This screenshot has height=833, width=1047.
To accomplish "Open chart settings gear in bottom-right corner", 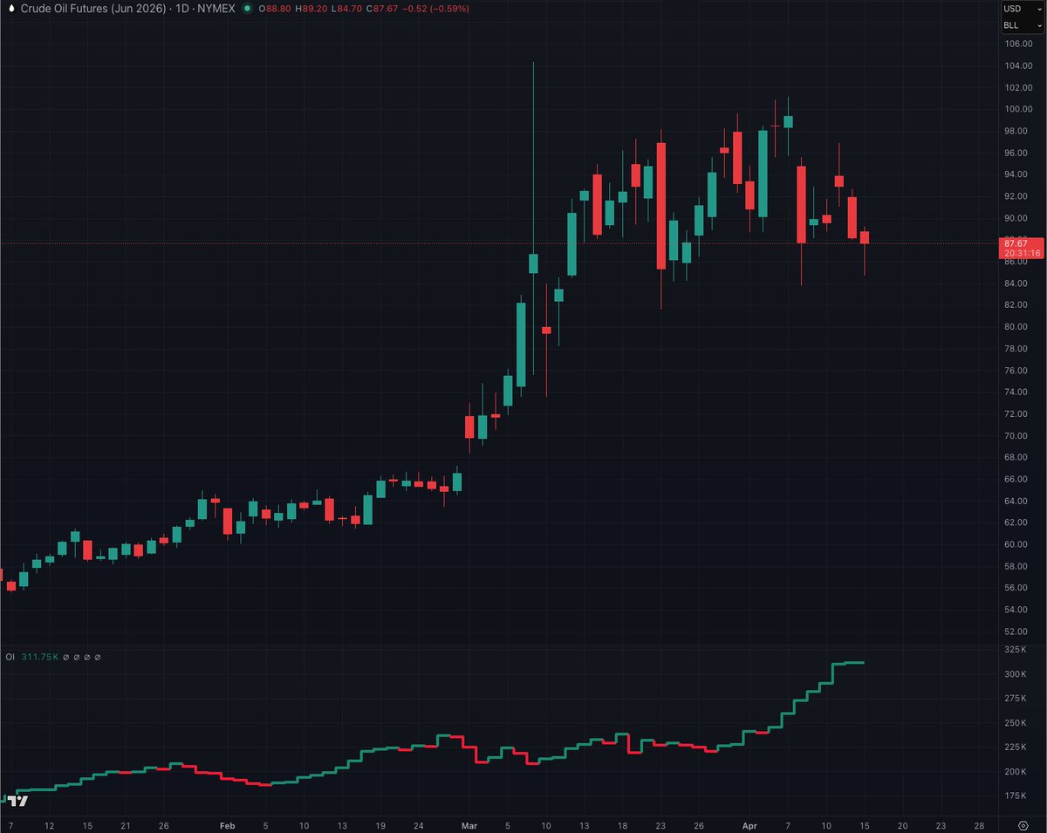I will 1023,825.
